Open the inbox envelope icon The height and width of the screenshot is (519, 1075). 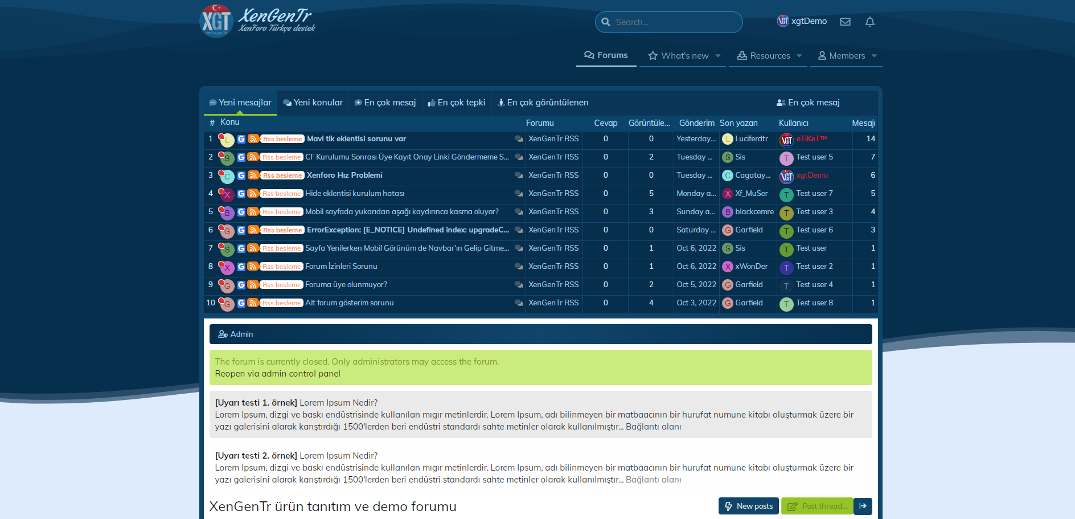click(x=846, y=22)
